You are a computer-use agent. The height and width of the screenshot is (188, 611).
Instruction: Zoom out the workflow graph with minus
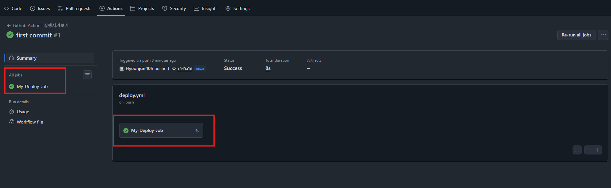[x=588, y=150]
